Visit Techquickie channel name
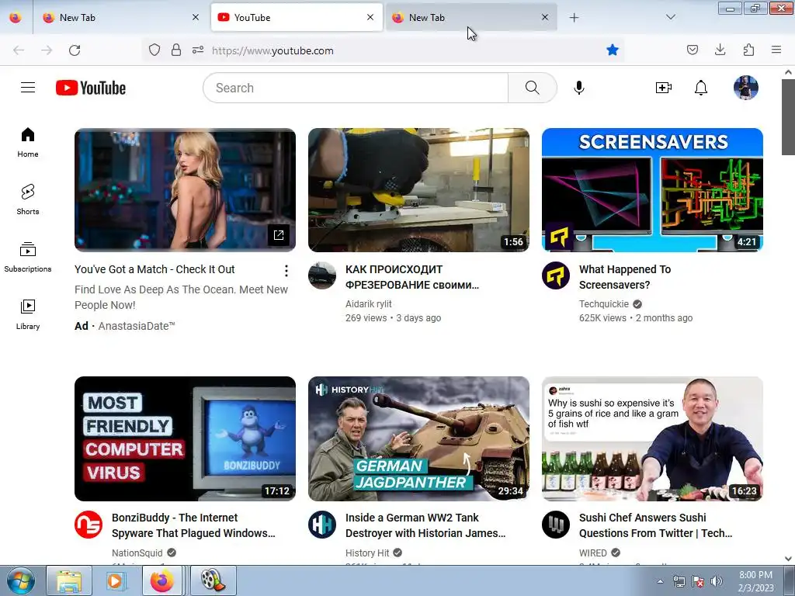795x596 pixels. (x=604, y=304)
